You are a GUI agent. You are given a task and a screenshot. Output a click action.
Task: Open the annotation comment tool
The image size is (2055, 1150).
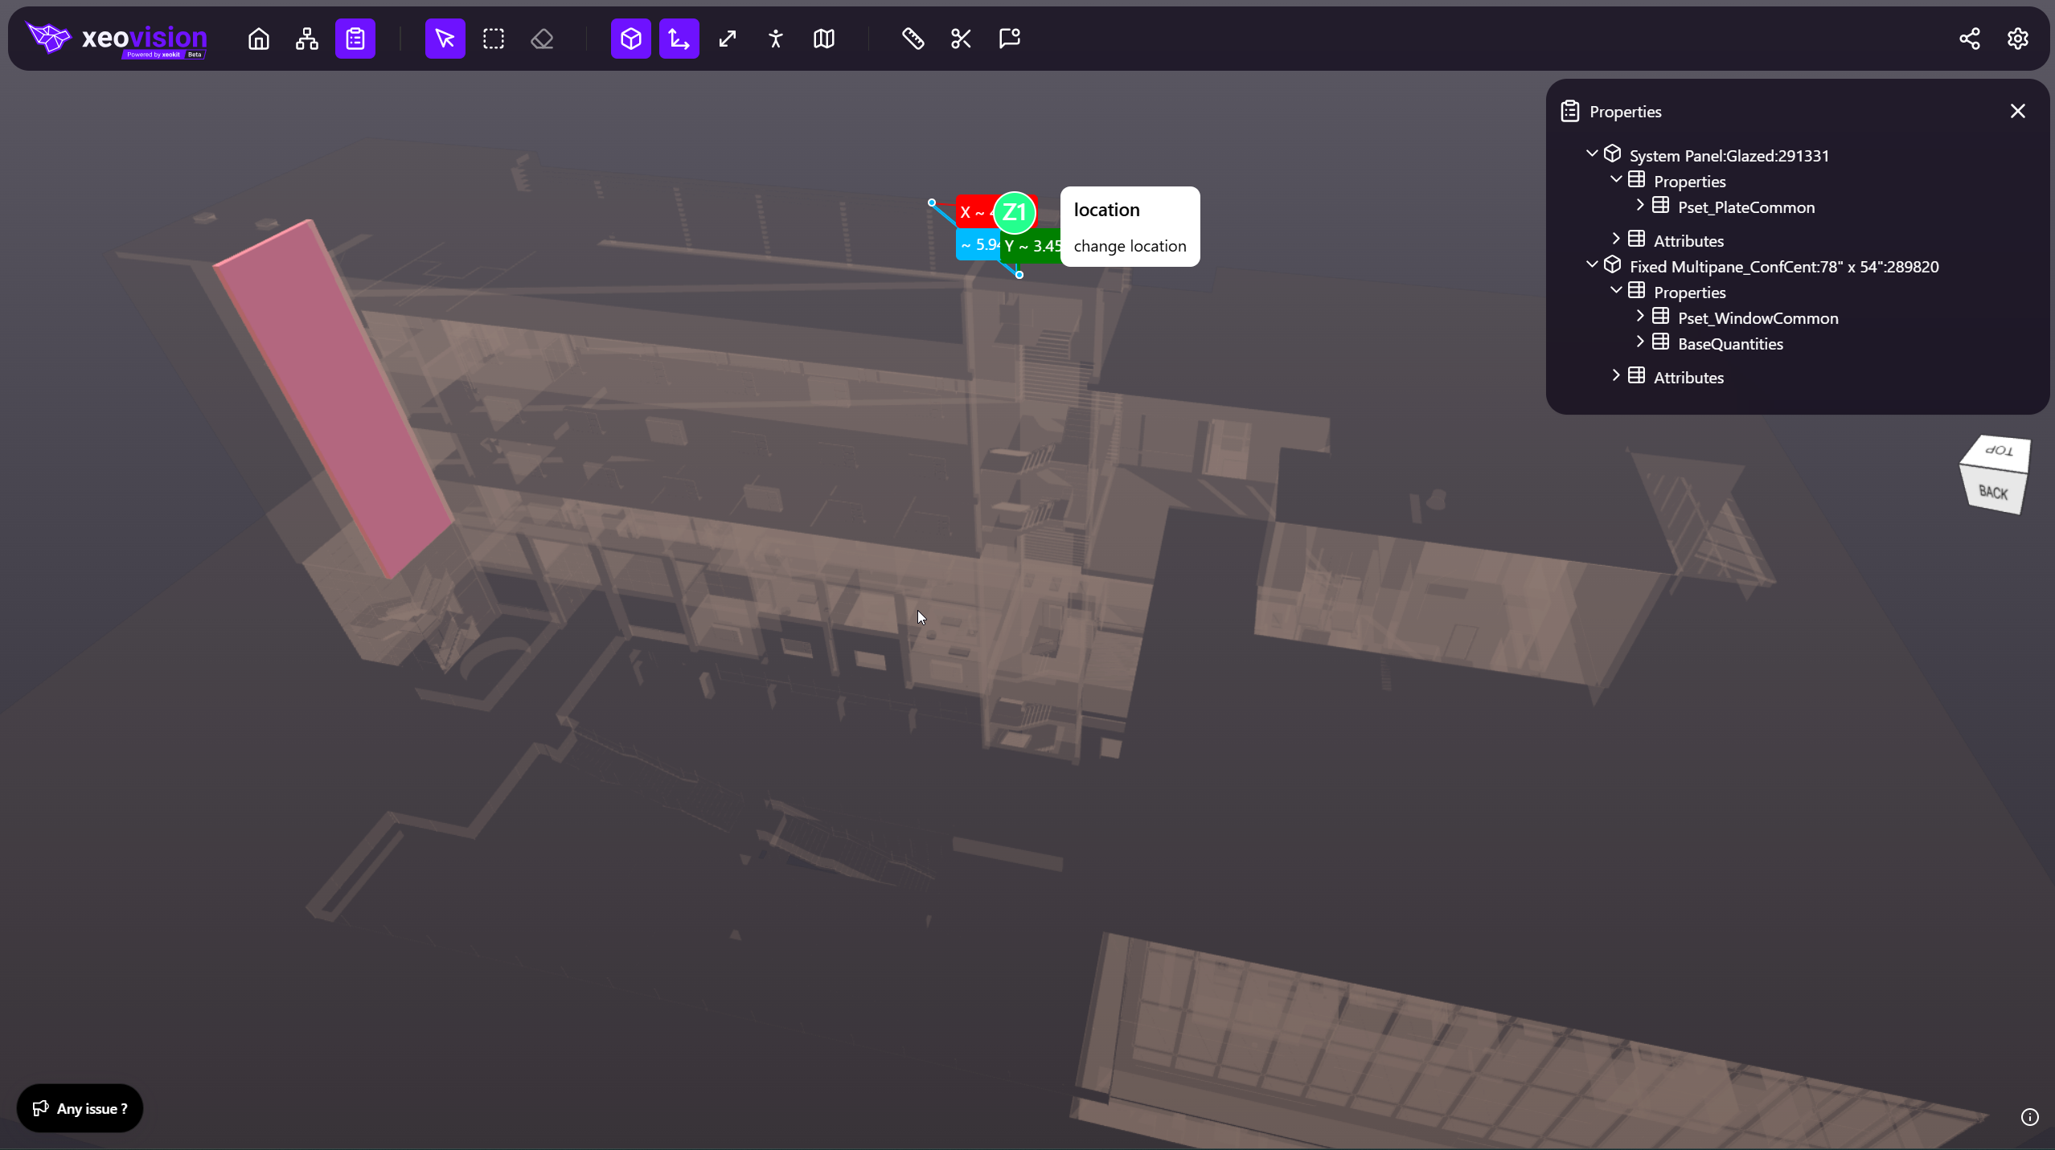pyautogui.click(x=1009, y=39)
